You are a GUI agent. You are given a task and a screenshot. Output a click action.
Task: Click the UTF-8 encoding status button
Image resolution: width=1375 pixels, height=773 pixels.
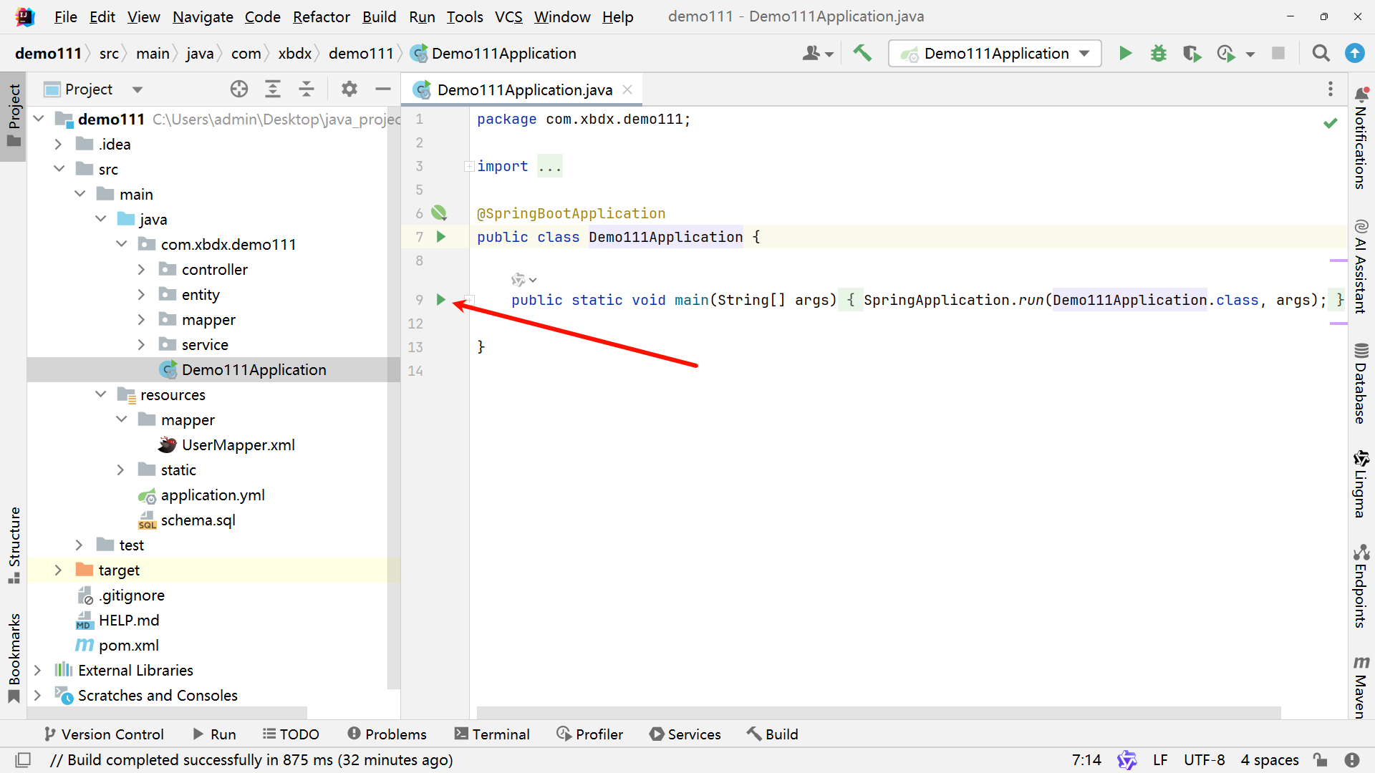[x=1204, y=760]
